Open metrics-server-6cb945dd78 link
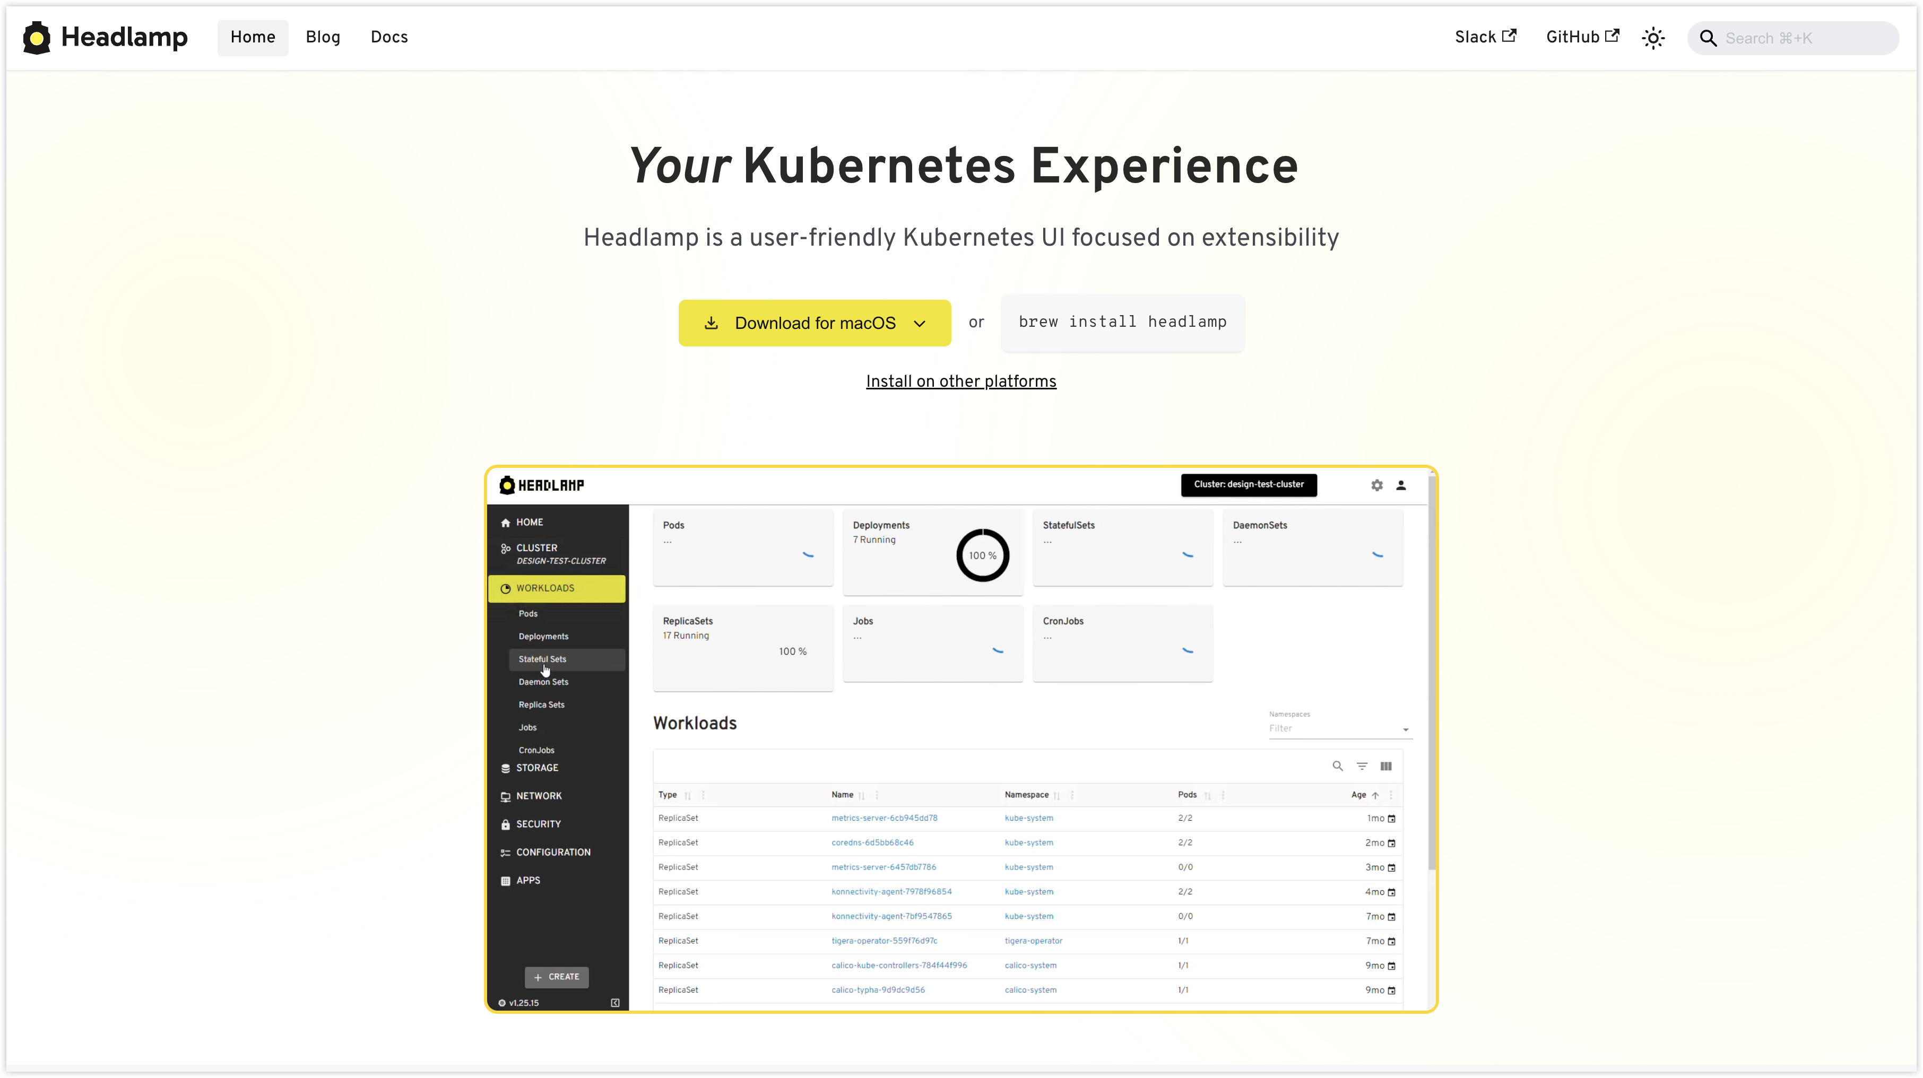The width and height of the screenshot is (1923, 1078). 884,818
